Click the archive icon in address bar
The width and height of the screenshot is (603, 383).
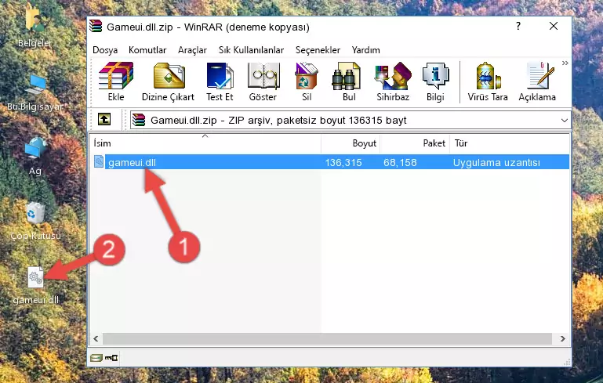[139, 121]
